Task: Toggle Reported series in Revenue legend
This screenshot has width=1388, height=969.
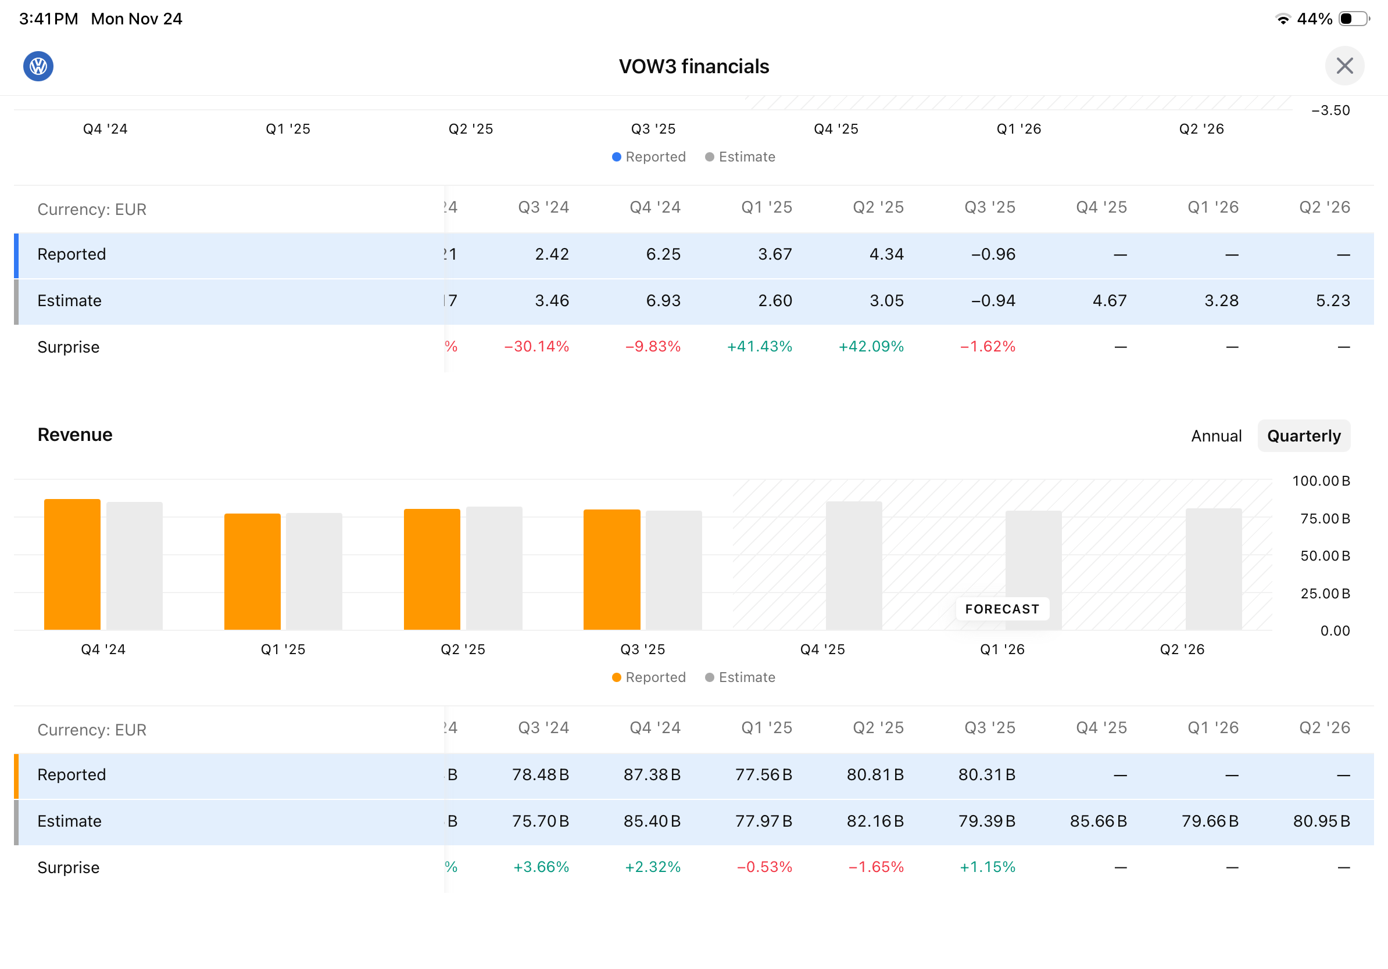Action: [x=649, y=677]
